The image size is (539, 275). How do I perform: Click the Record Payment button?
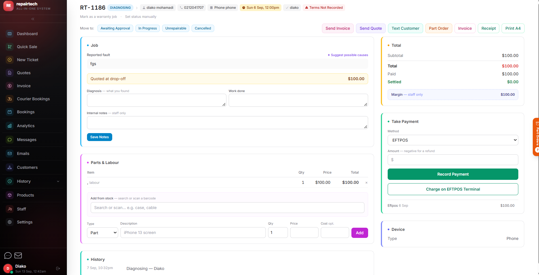pos(453,174)
